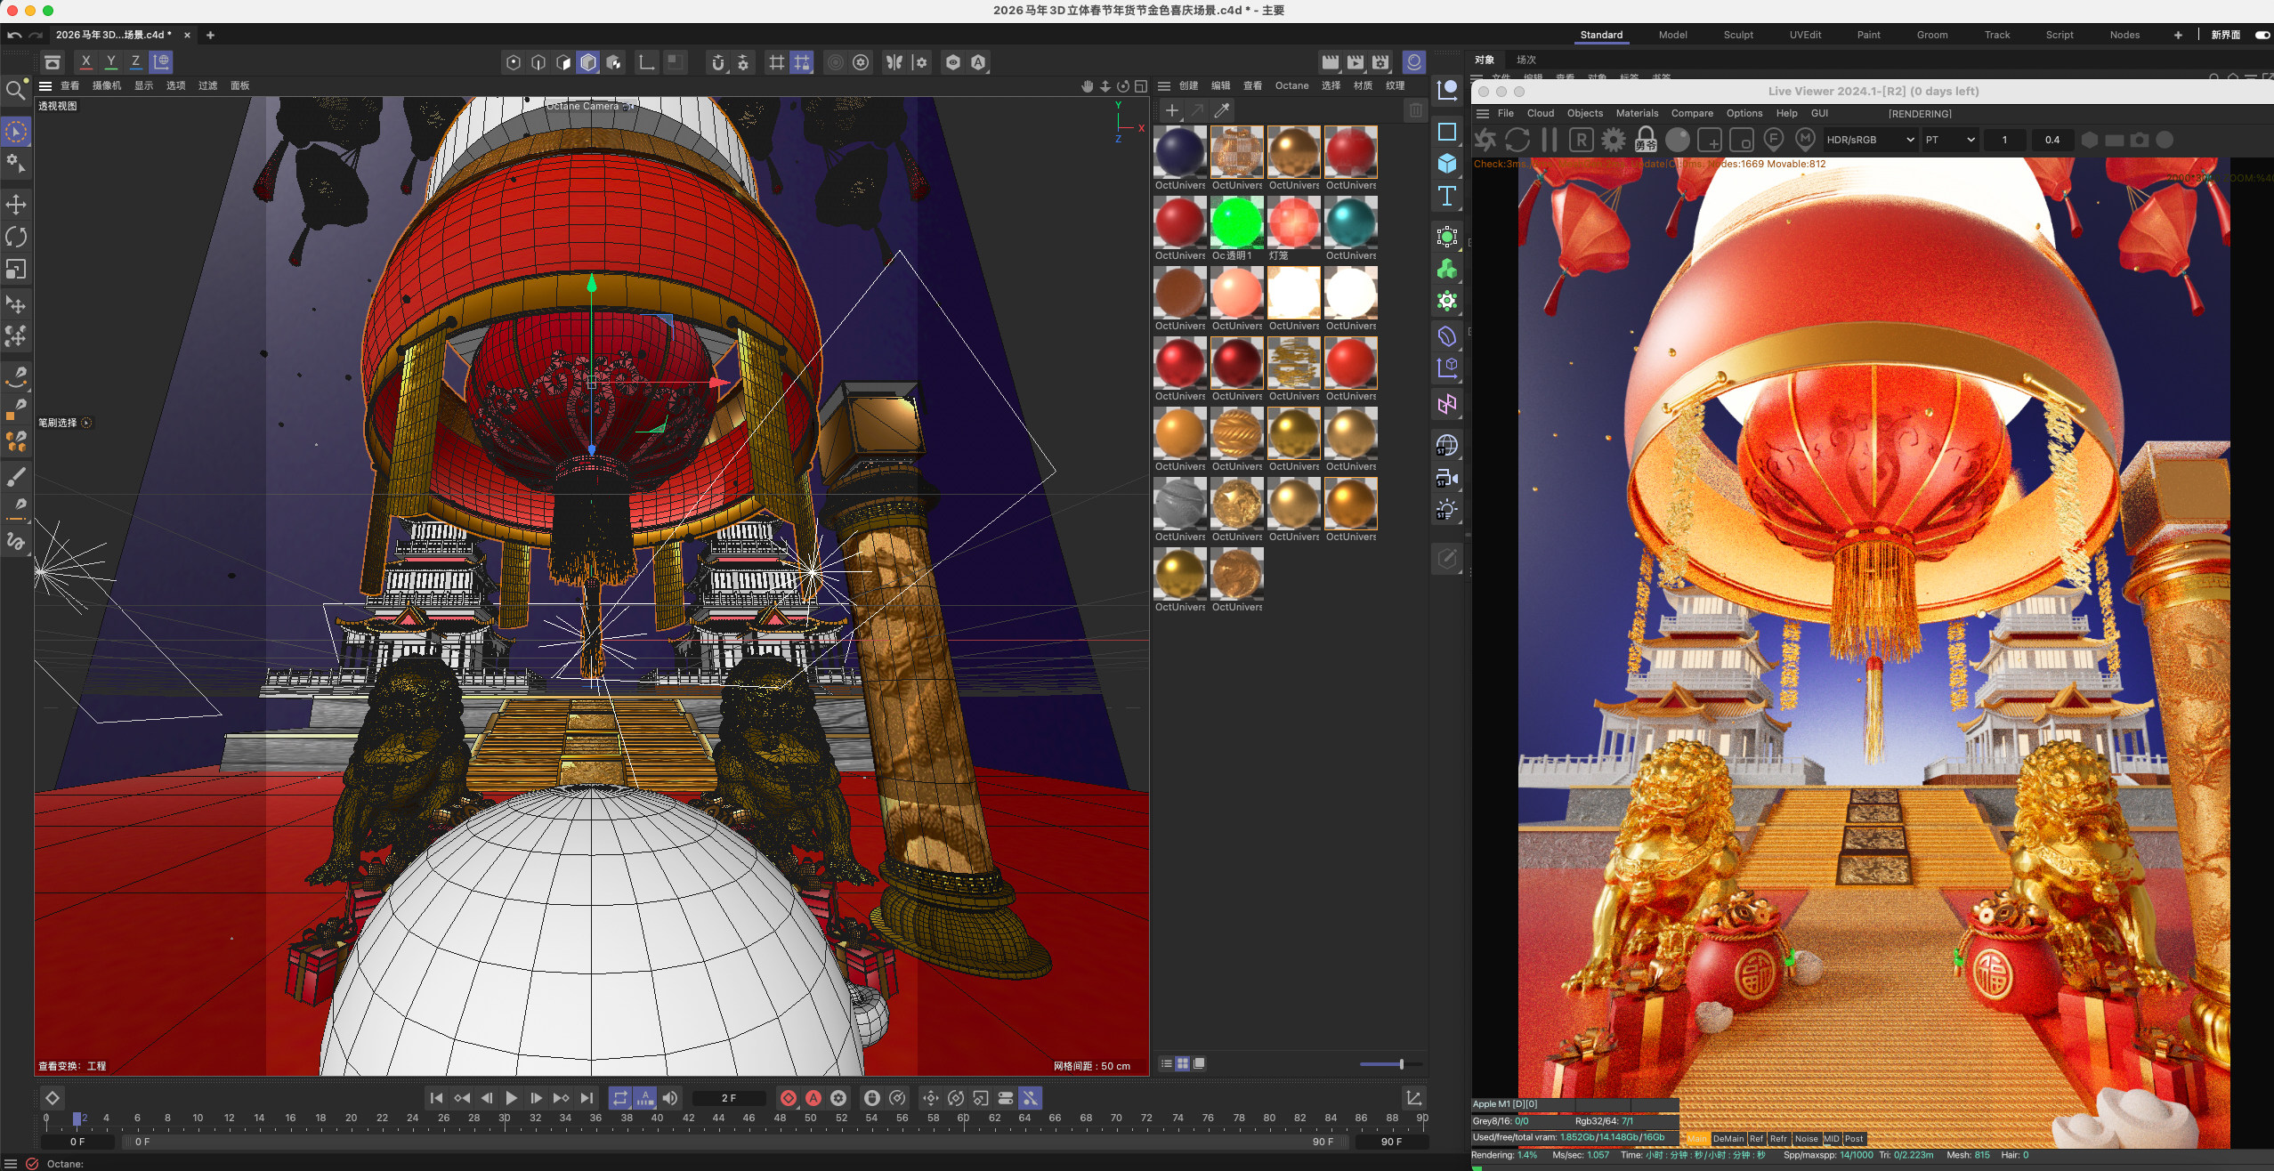The image size is (2274, 1171).
Task: Click the record active objects keyframe button
Action: [789, 1098]
